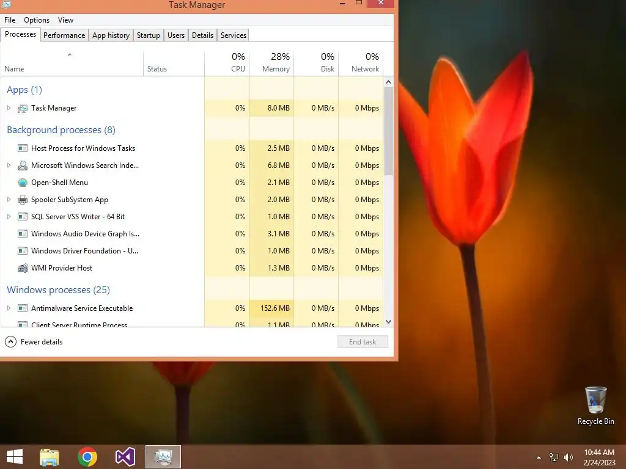This screenshot has height=469, width=626.
Task: Click the WMI Provider Host icon
Action: coord(23,268)
